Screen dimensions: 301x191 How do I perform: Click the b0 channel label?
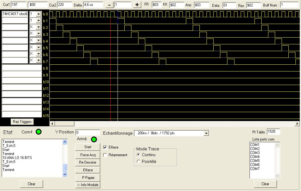tap(46, 14)
